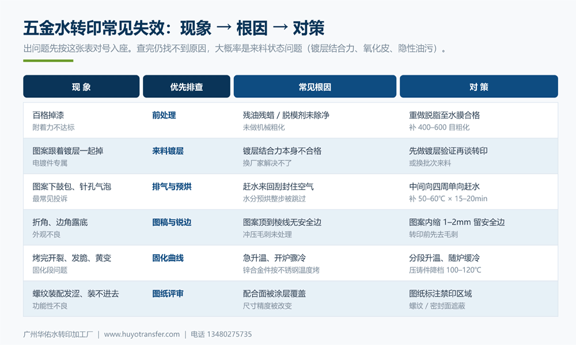Click the 换厂家解决不了 subtext
This screenshot has height=345, width=576.
pyautogui.click(x=267, y=163)
